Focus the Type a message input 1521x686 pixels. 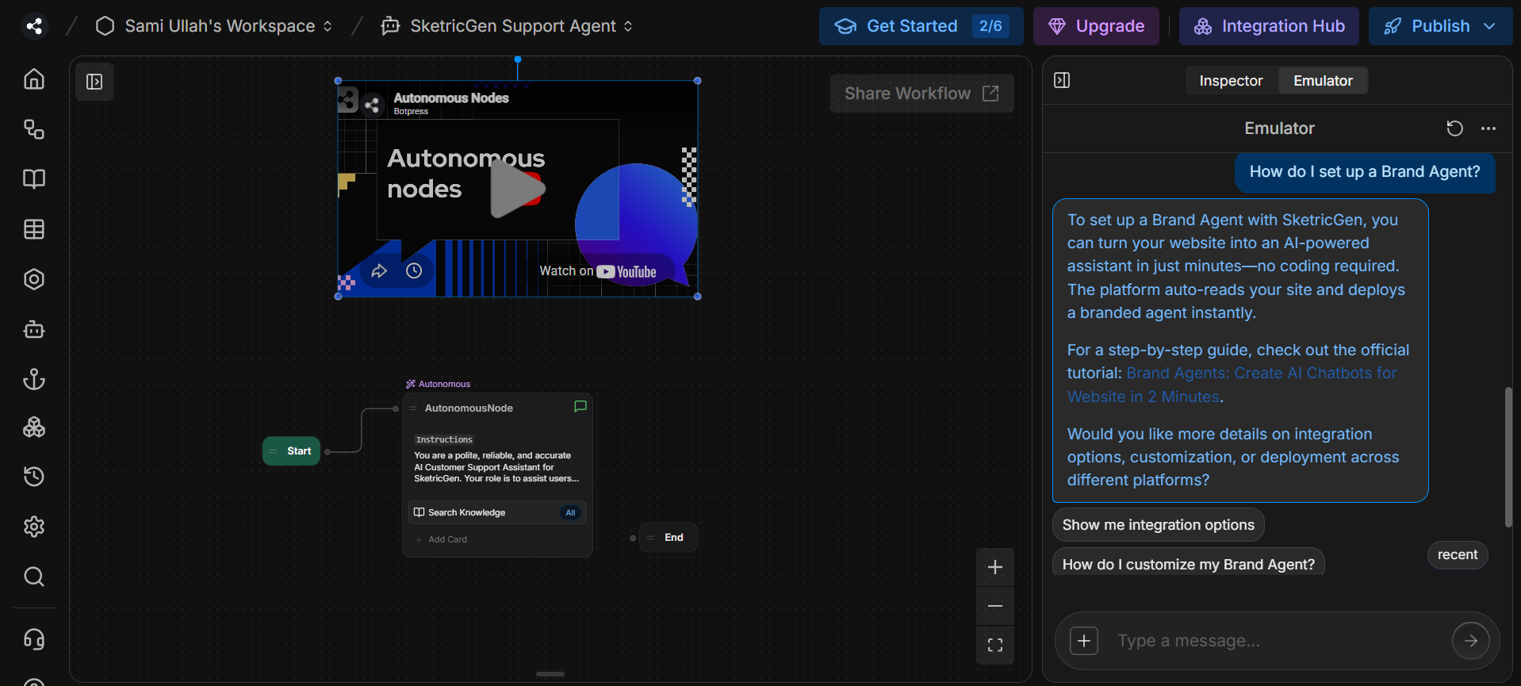coord(1277,641)
